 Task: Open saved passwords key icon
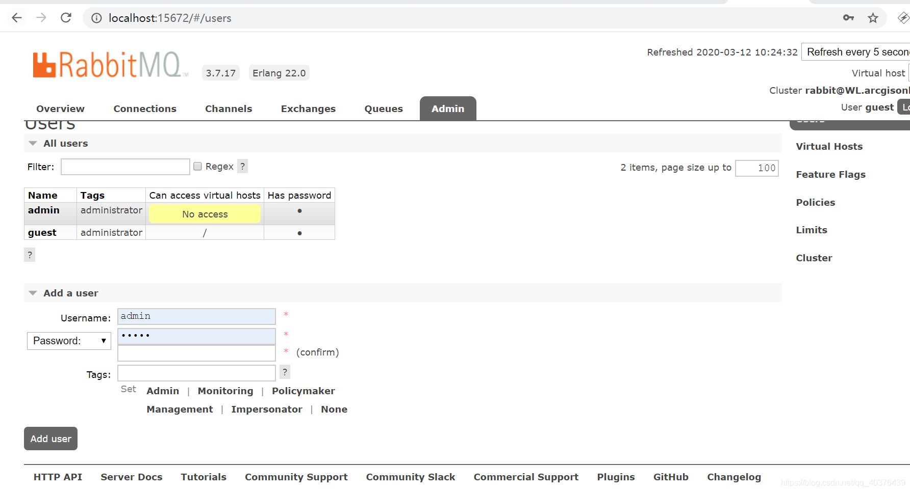pos(848,18)
